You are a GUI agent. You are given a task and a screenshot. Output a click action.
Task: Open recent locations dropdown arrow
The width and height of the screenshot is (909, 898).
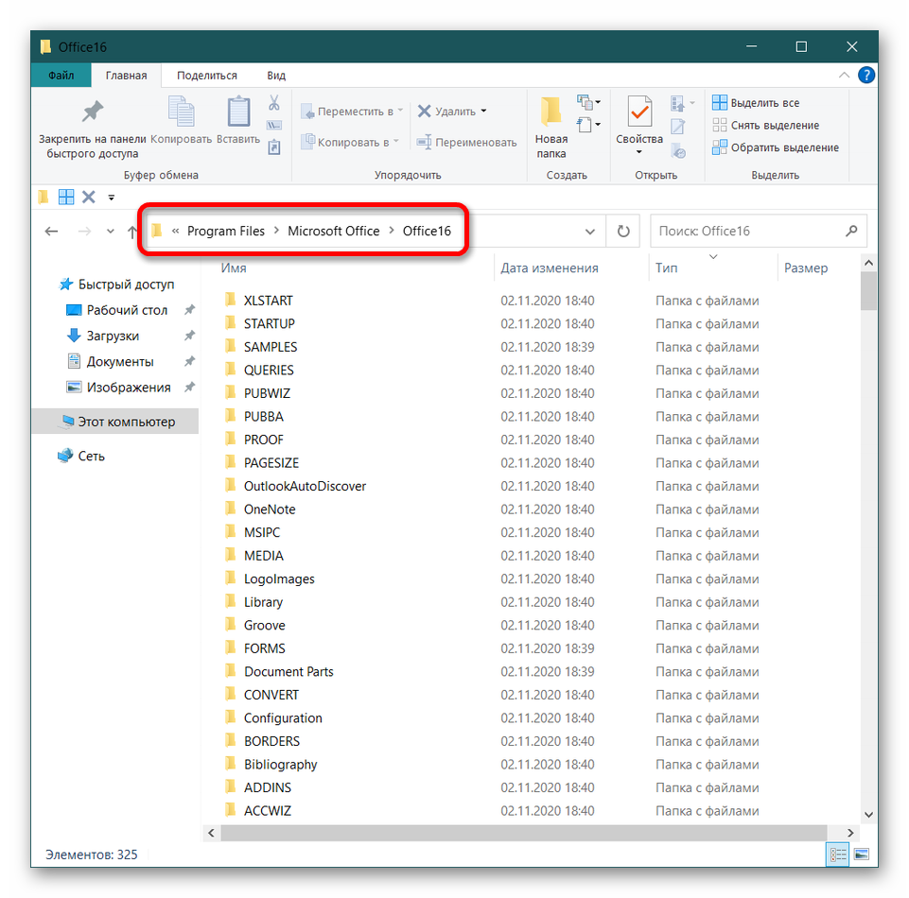pyautogui.click(x=110, y=232)
